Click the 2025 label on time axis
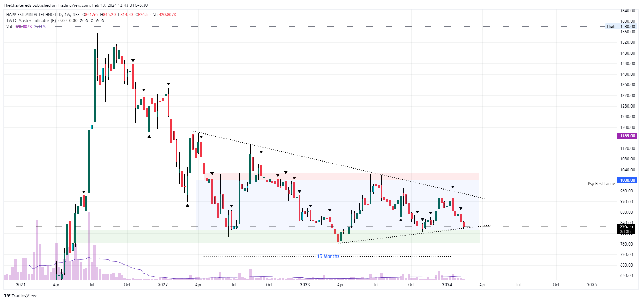 click(x=592, y=285)
